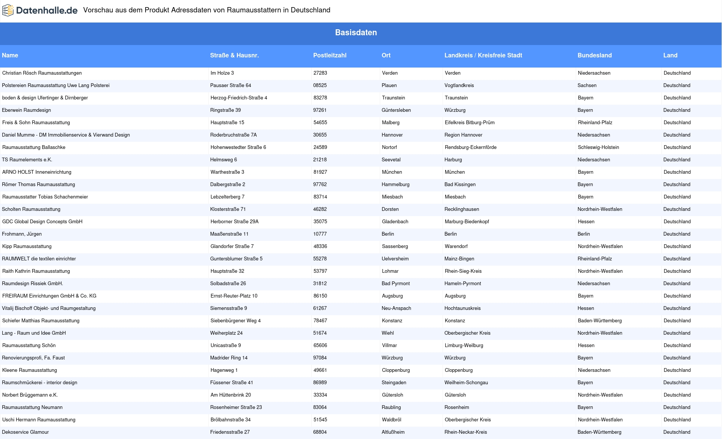Select postal code 68804
Viewport: 722px width, 439px height.
coord(320,432)
